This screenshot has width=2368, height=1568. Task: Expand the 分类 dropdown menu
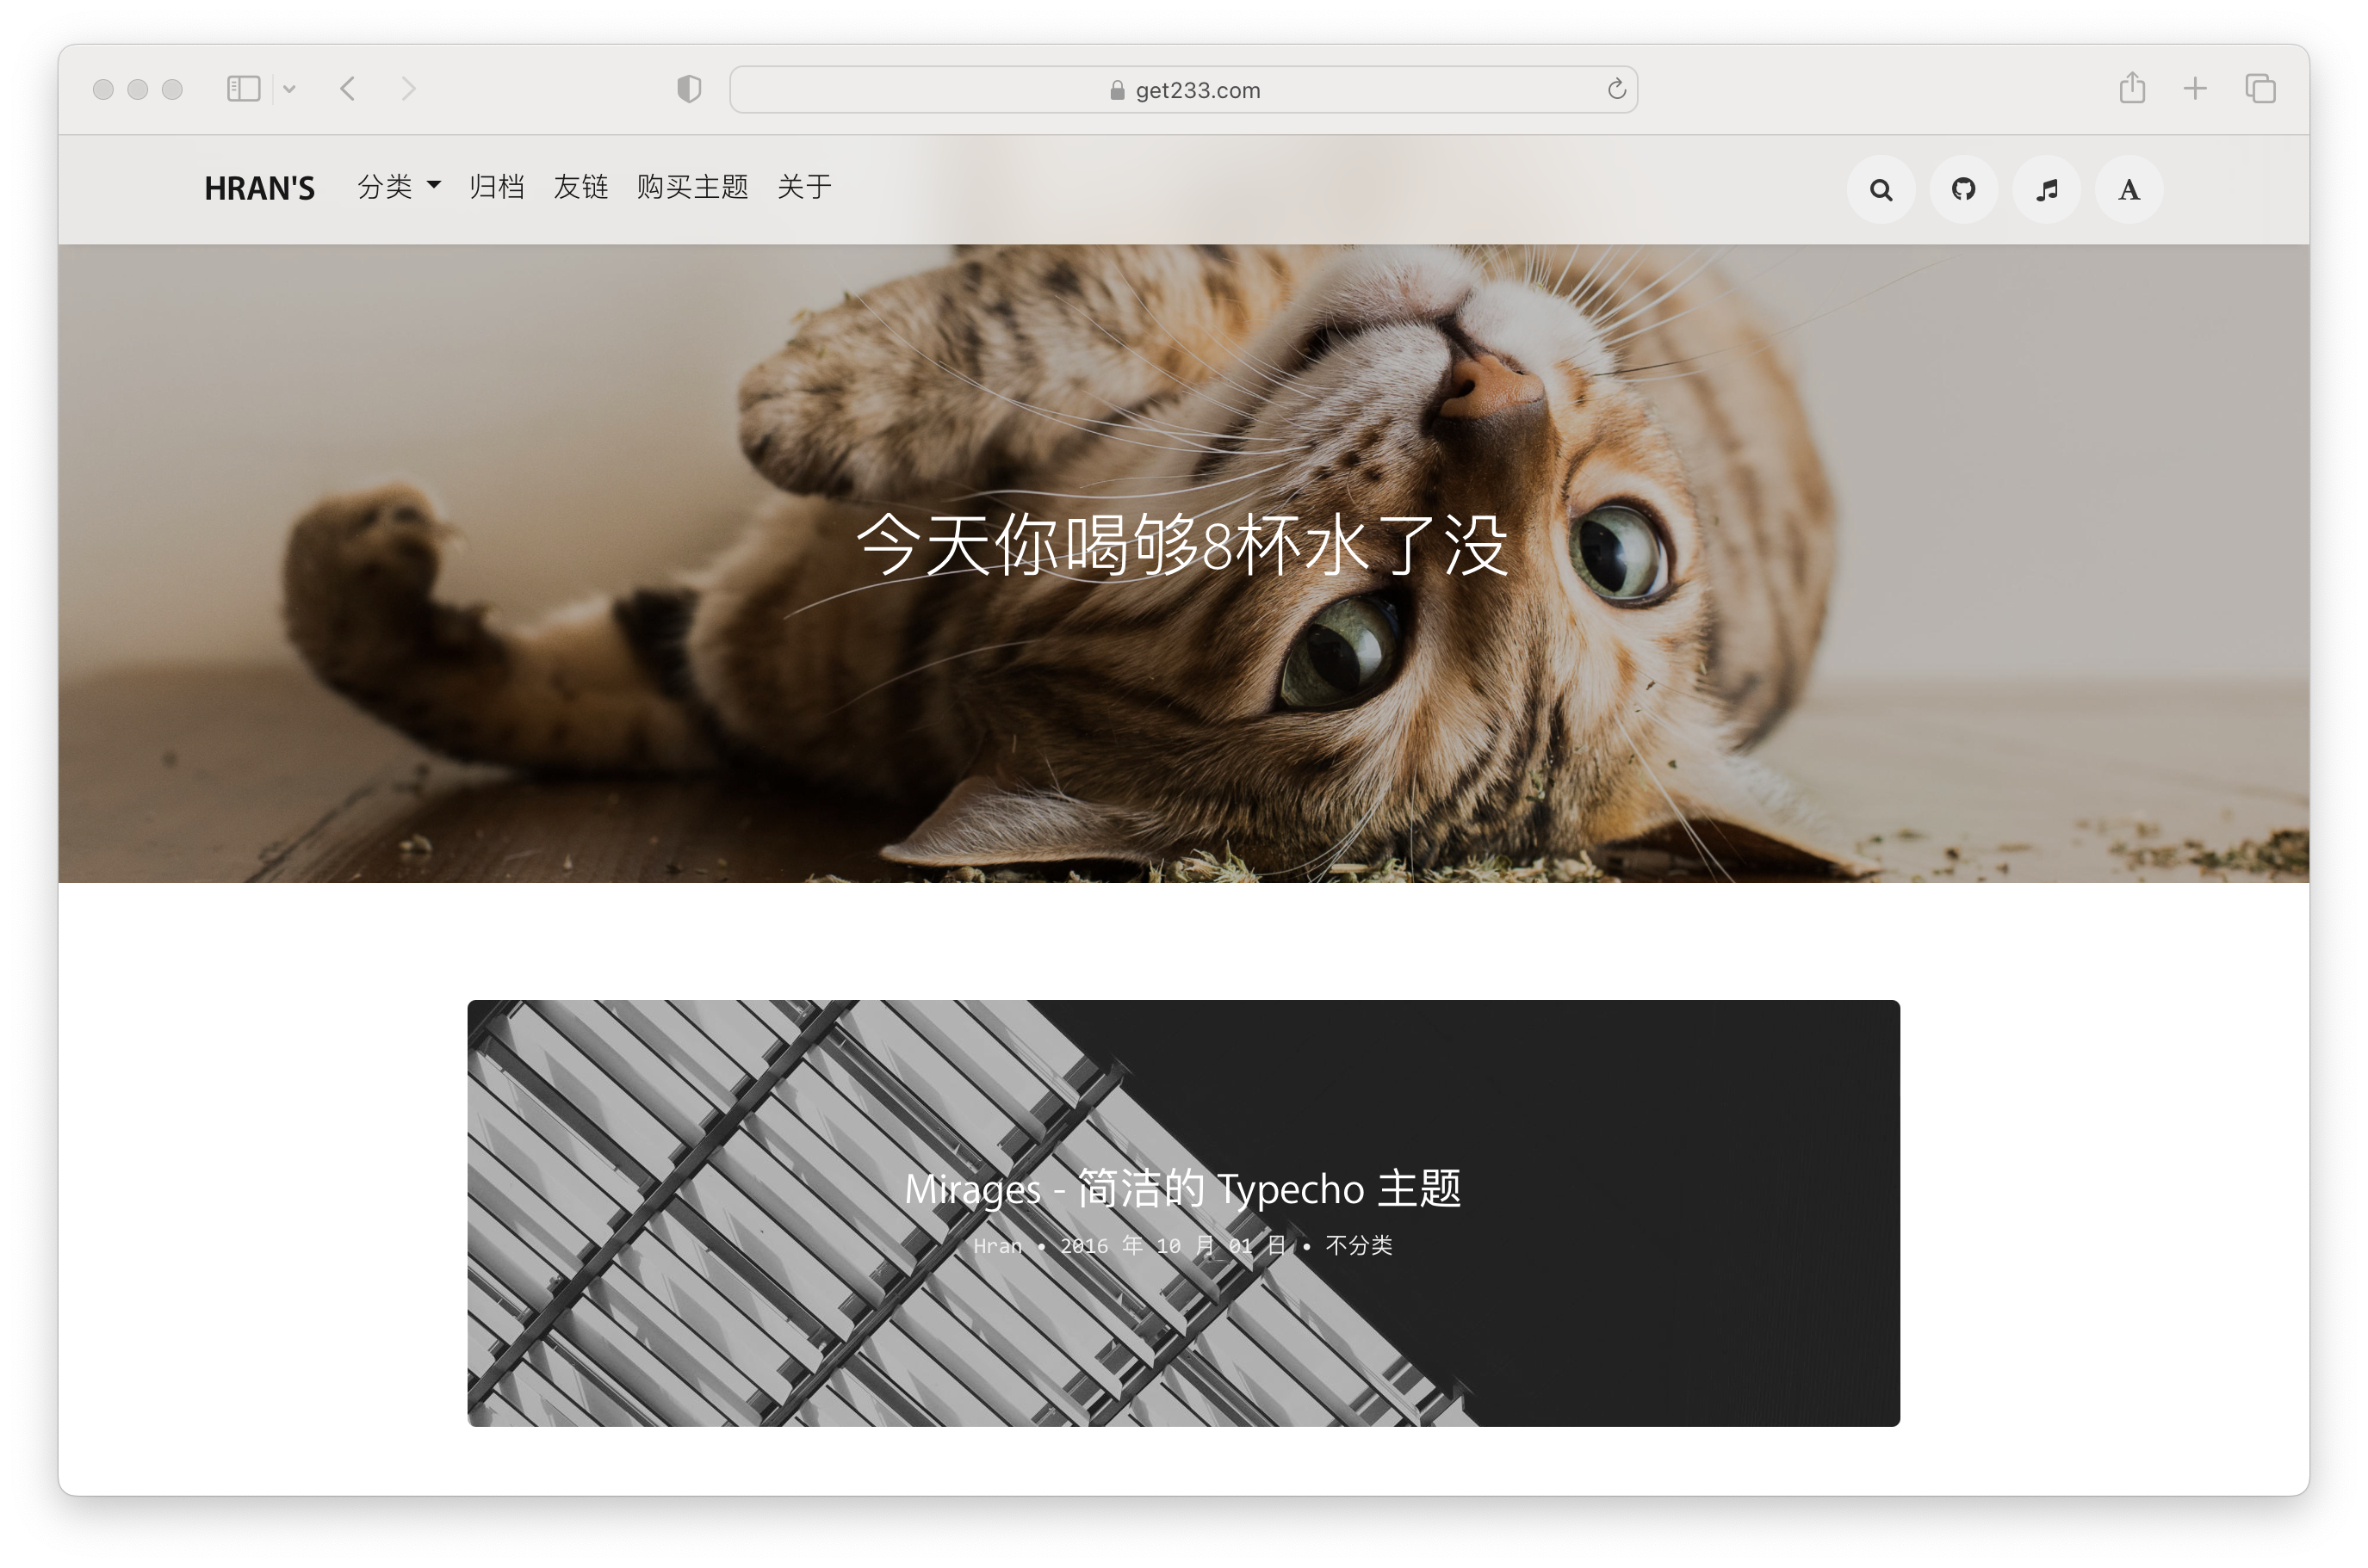pos(400,186)
